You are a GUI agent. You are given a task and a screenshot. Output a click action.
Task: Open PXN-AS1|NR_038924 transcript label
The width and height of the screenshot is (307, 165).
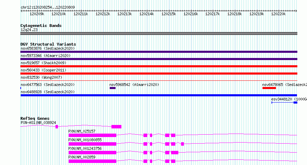(38, 123)
